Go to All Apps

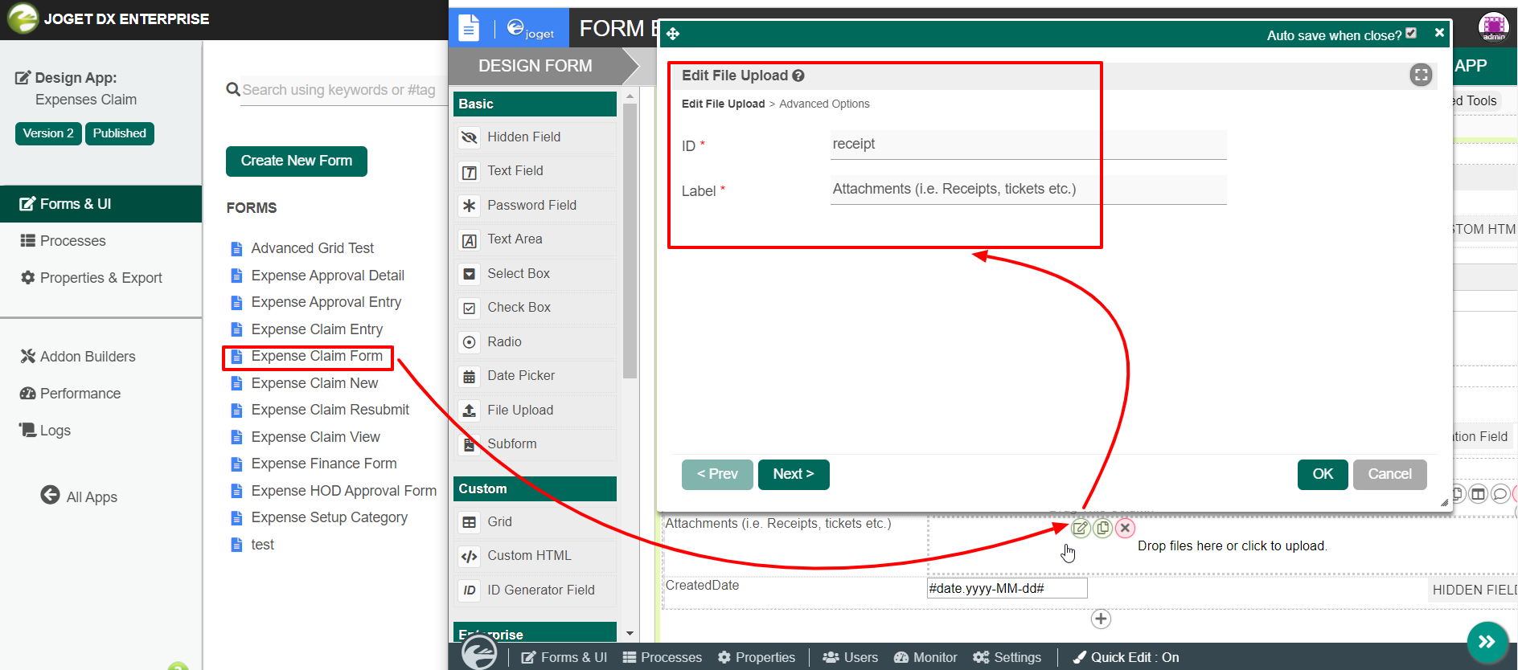(x=79, y=496)
